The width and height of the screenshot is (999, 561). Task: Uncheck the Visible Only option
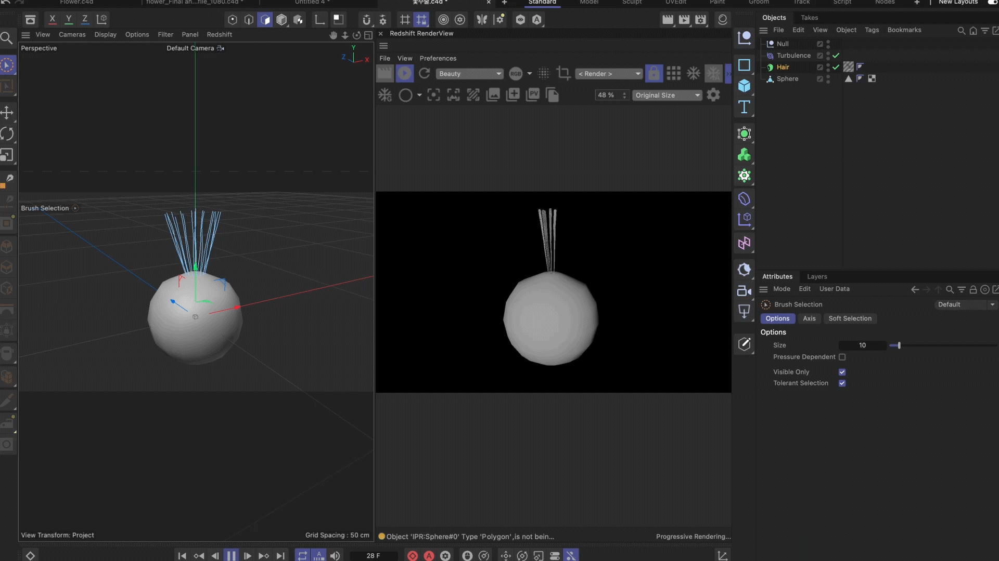tap(842, 372)
